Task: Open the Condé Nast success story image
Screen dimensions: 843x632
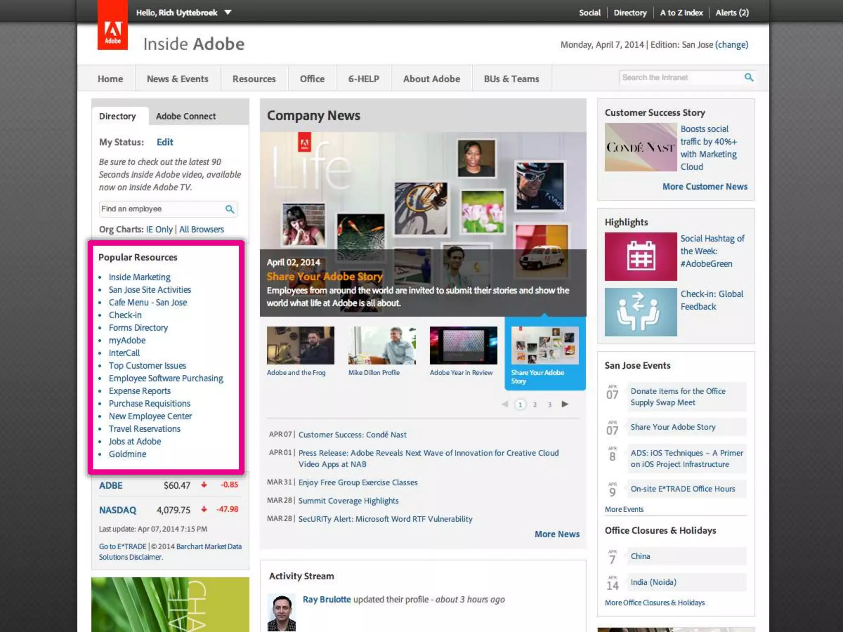Action: (x=640, y=147)
